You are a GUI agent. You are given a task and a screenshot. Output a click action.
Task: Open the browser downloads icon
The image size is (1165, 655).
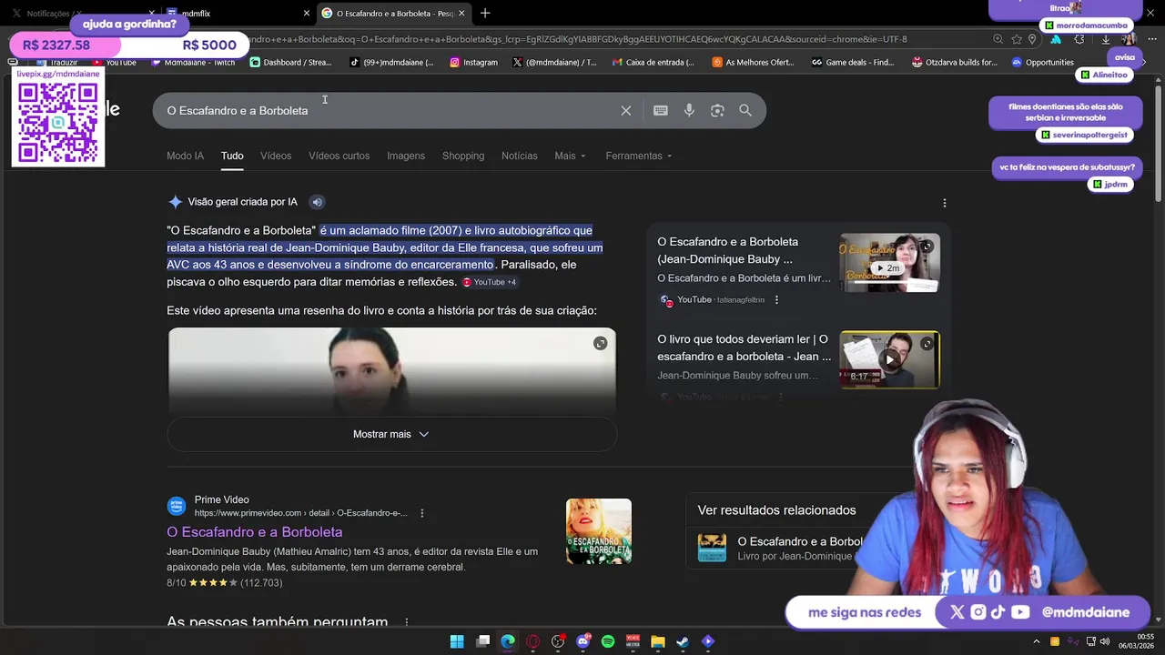tap(1105, 39)
